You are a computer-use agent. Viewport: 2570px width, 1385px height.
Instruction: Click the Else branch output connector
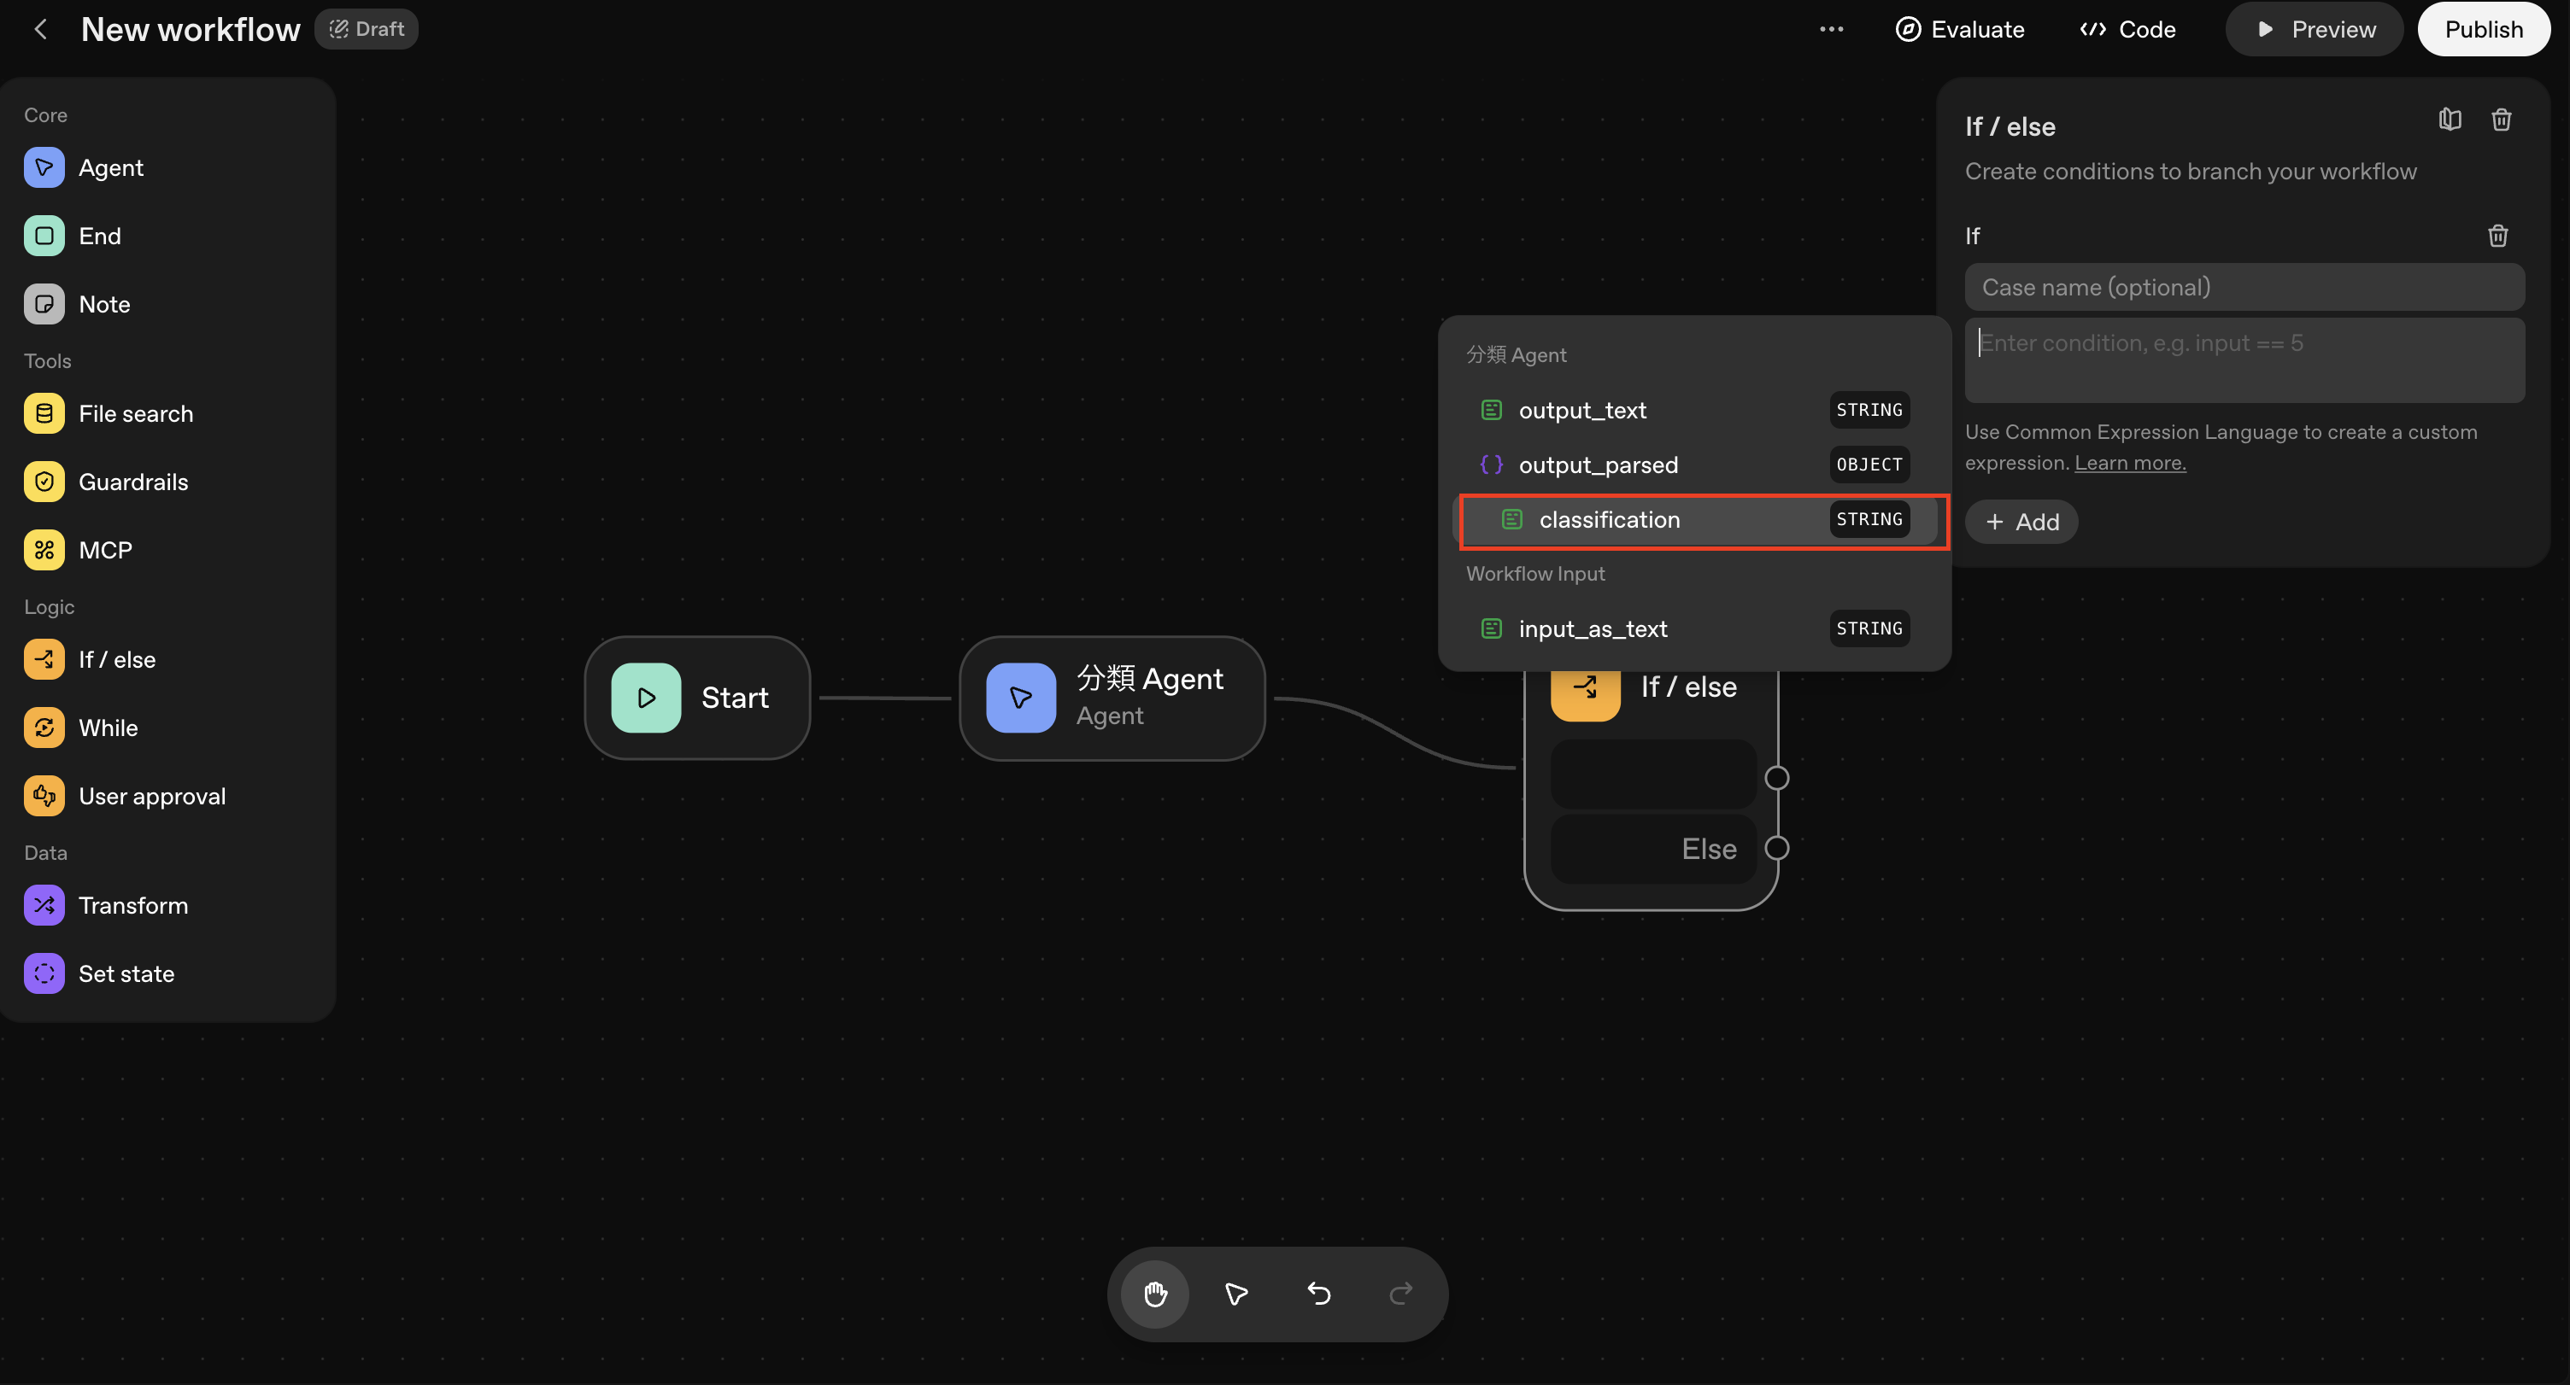coord(1776,848)
